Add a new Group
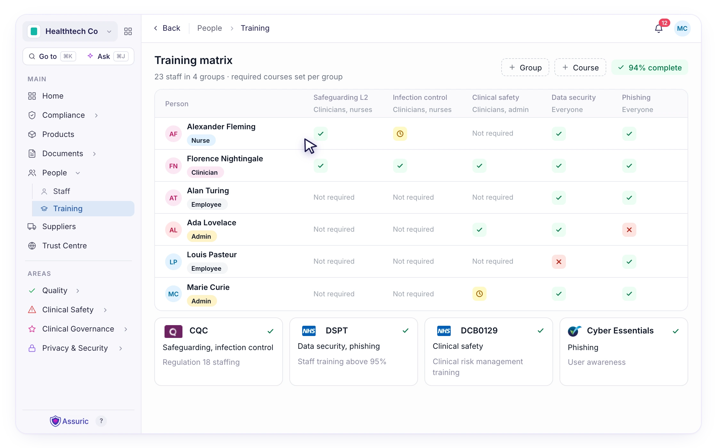The image size is (717, 448). [525, 68]
